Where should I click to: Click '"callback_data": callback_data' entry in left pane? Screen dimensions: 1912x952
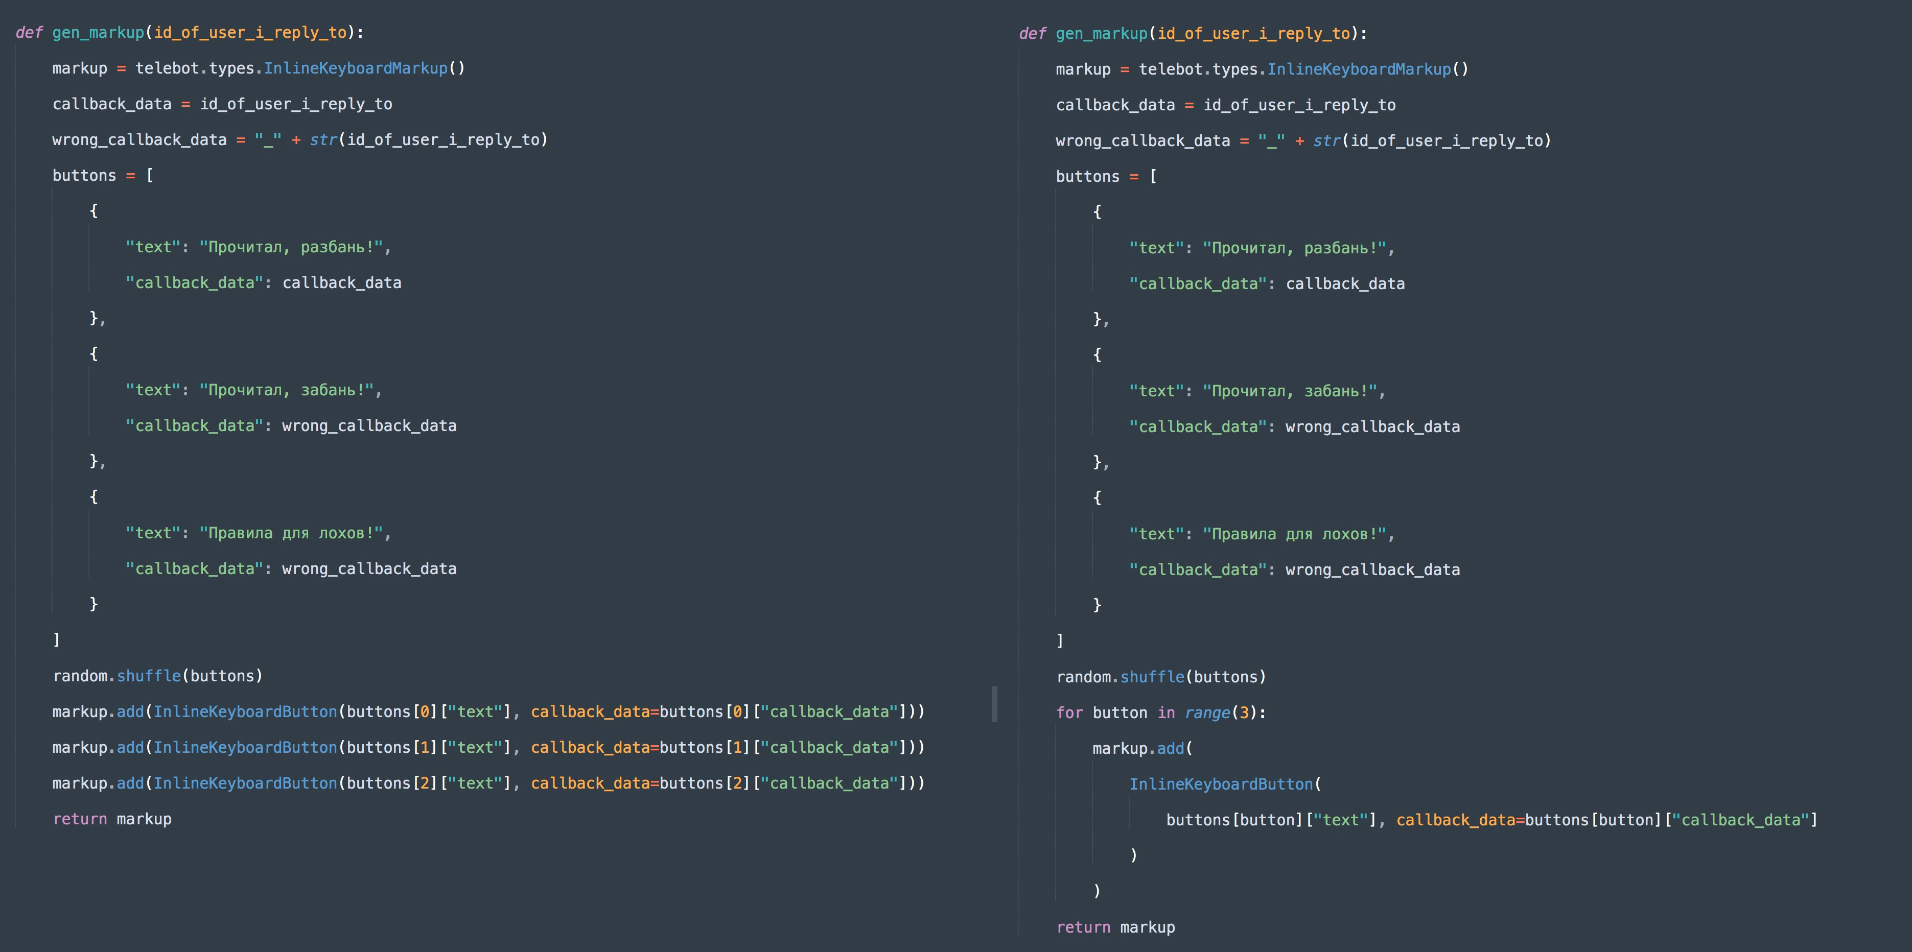264,283
